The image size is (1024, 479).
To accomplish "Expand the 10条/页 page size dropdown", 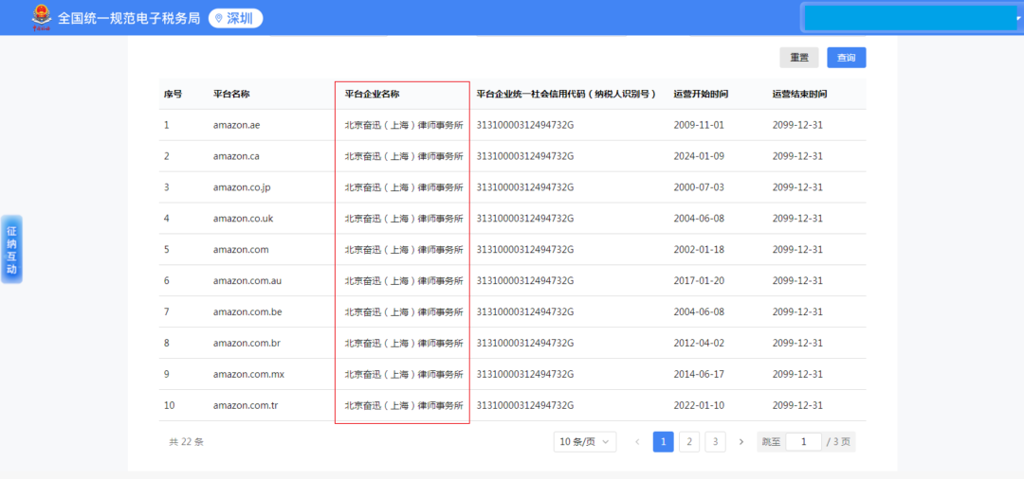I will click(584, 442).
